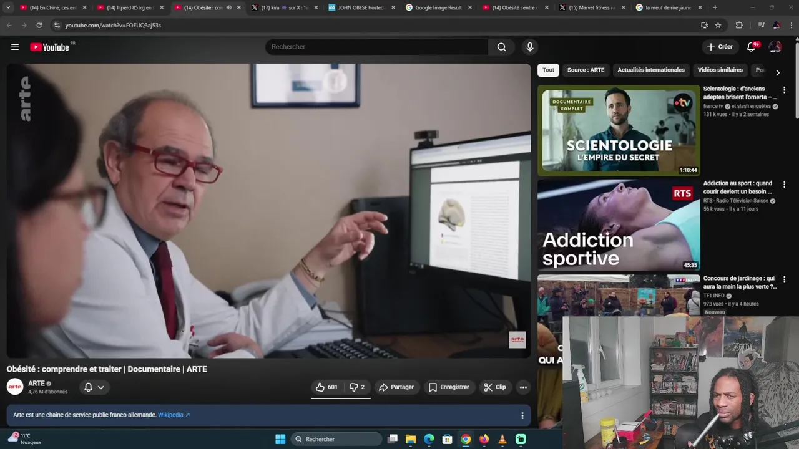Click the install app icon in address bar
The image size is (799, 449).
pyautogui.click(x=704, y=25)
